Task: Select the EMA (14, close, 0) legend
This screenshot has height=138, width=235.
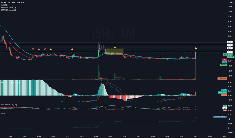Action: 8,10
